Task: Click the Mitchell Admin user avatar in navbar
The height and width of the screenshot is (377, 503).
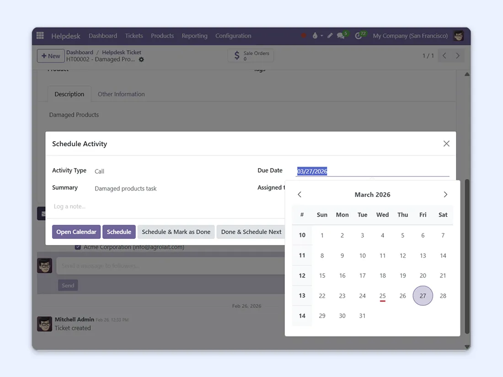Action: coord(458,36)
